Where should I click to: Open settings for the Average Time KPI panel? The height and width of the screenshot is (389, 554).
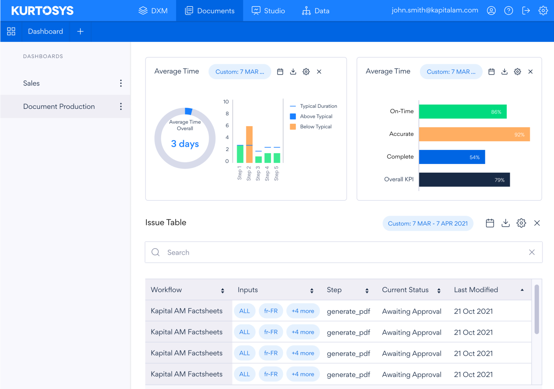(518, 71)
